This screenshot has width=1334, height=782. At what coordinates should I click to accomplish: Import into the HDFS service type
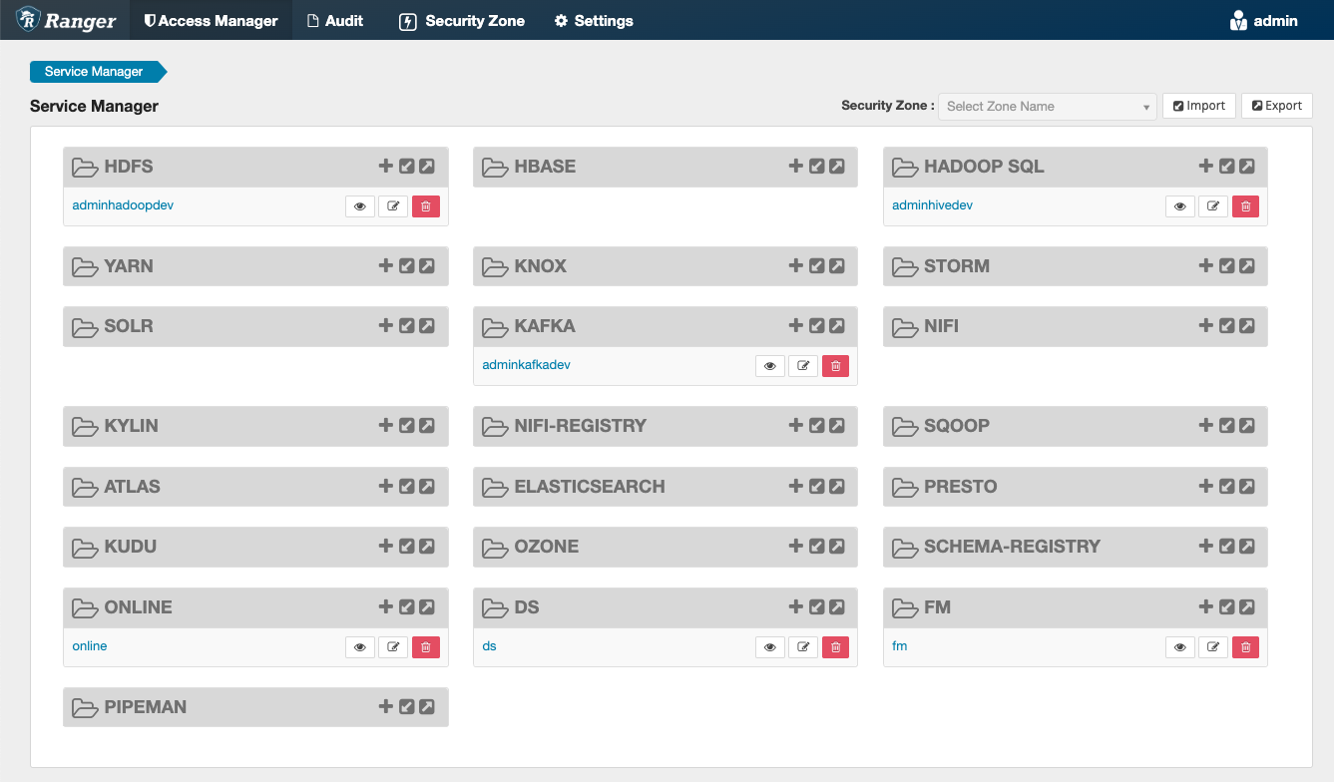click(x=406, y=167)
